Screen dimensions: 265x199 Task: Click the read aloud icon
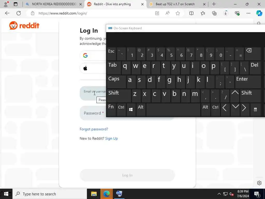pyautogui.click(x=167, y=13)
